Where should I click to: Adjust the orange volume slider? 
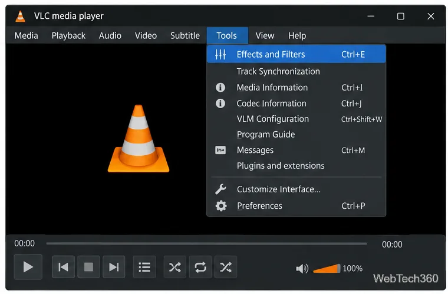327,268
